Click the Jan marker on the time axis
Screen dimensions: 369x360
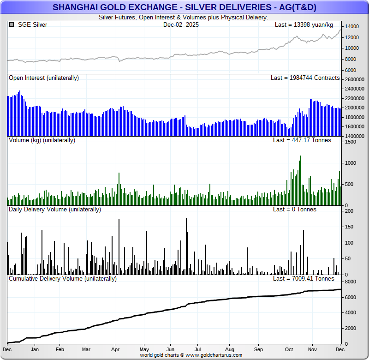click(x=34, y=350)
